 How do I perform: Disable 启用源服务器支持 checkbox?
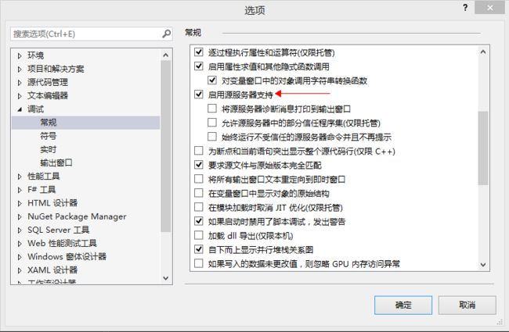point(199,95)
